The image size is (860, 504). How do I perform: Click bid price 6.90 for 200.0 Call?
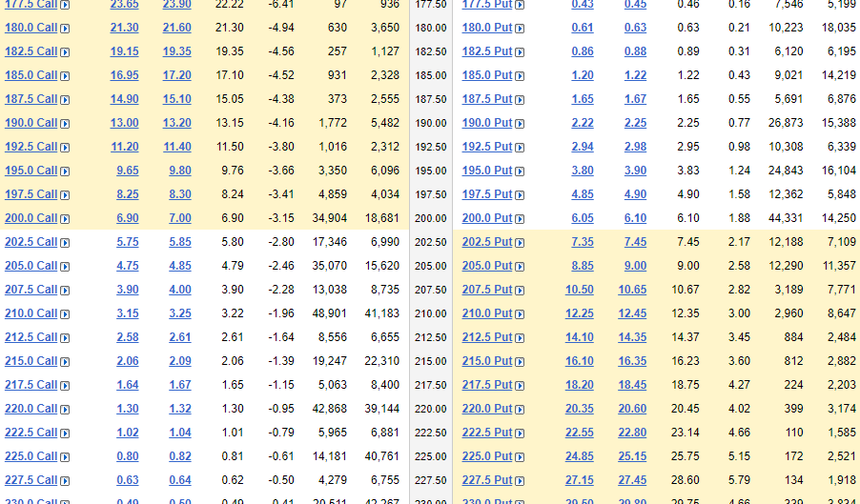[128, 218]
